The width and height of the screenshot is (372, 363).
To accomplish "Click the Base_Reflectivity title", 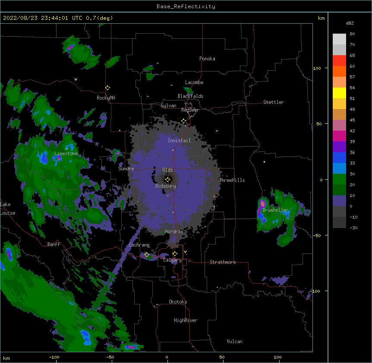I will [x=186, y=6].
